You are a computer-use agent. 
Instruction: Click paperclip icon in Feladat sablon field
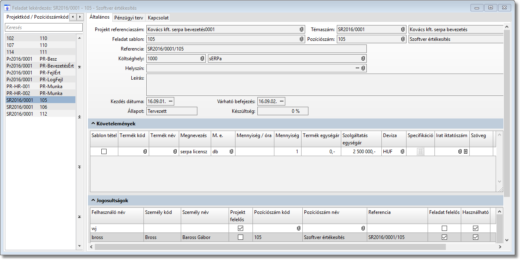tap(302, 39)
